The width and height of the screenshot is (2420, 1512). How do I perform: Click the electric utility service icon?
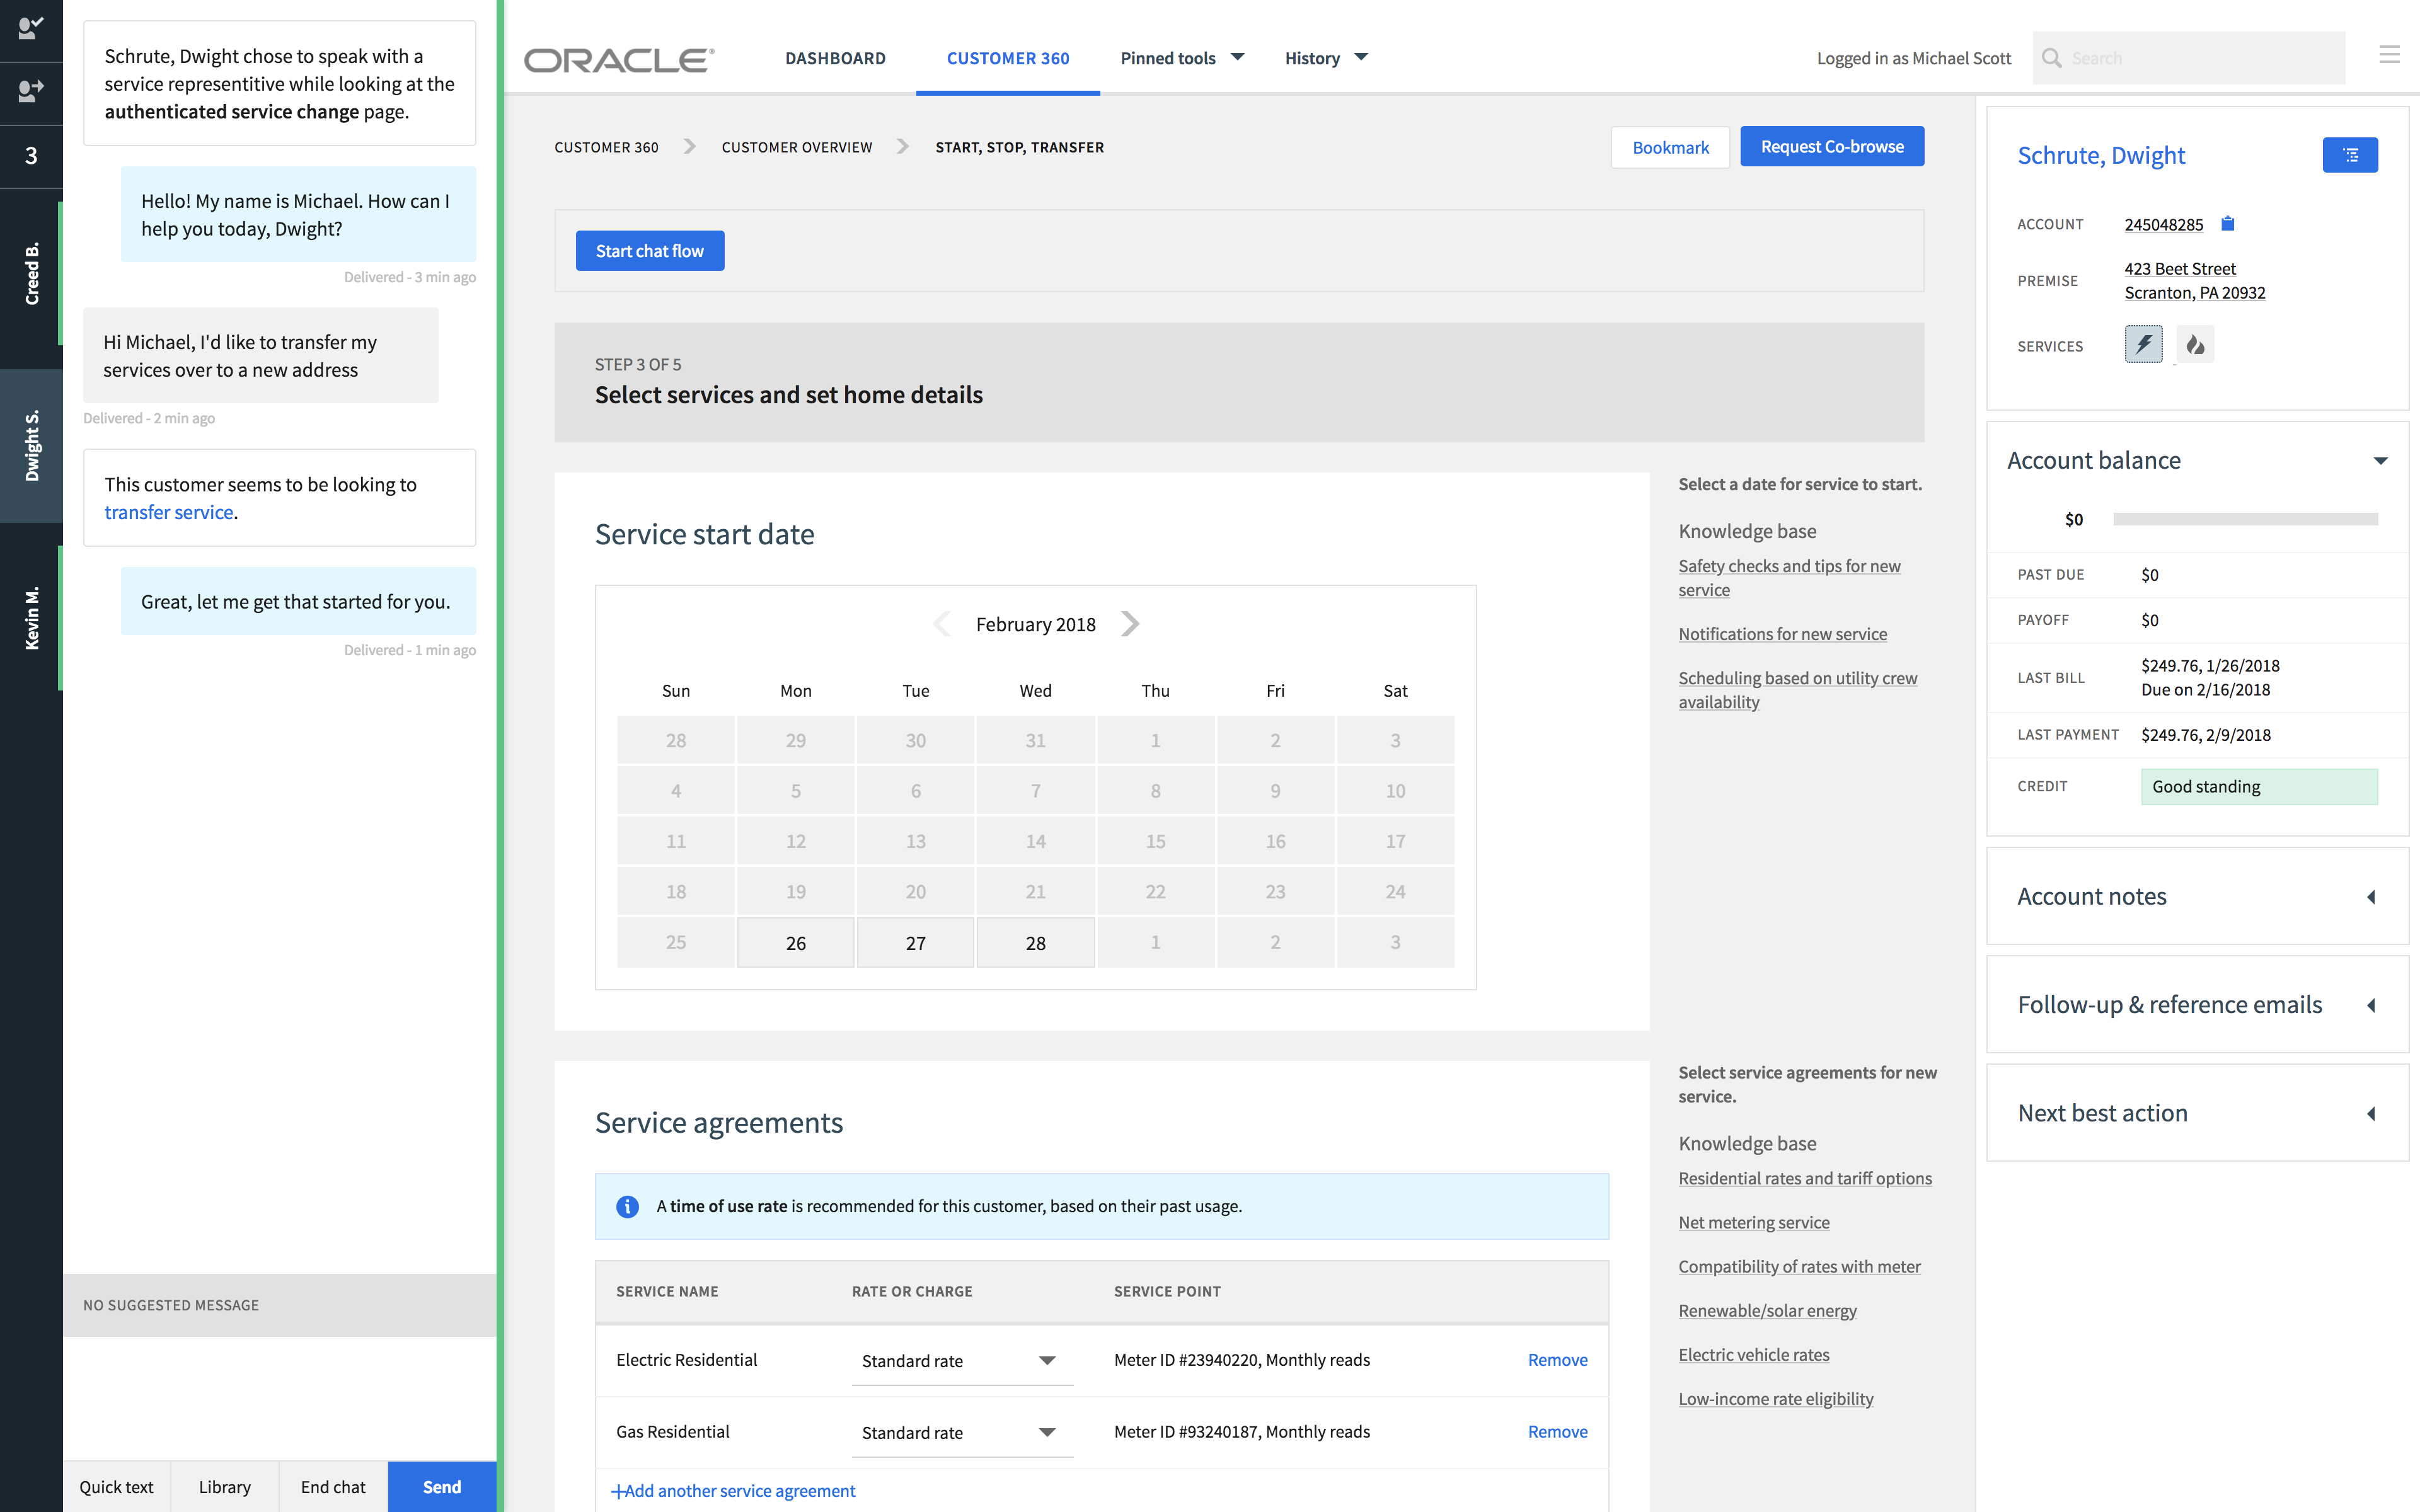click(2146, 343)
